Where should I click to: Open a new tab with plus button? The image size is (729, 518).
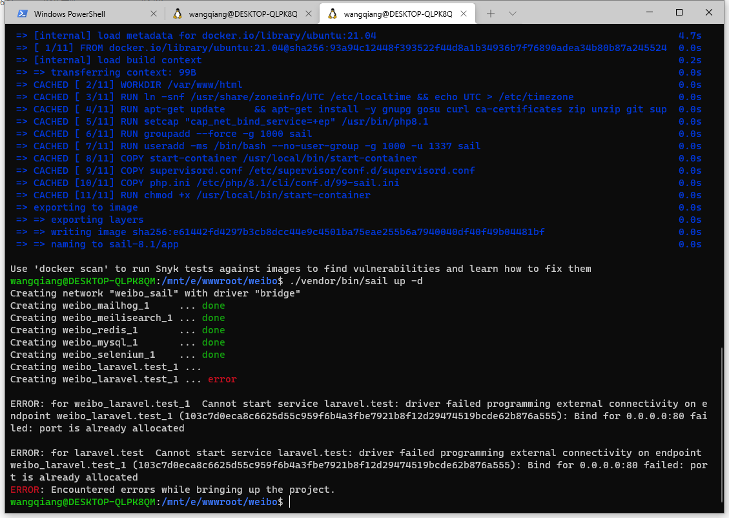[x=491, y=14]
